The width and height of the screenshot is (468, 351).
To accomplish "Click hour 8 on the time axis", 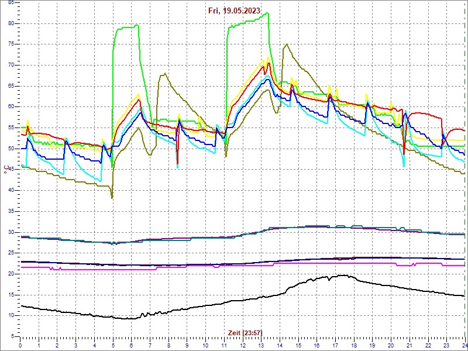I will point(168,344).
